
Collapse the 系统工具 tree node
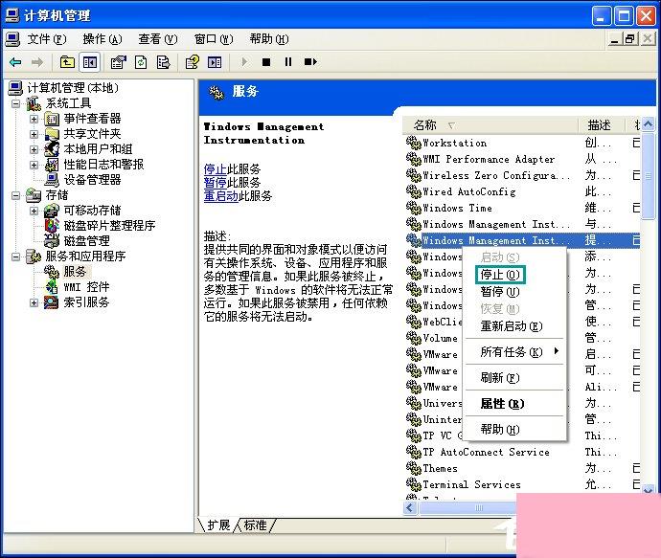[15, 103]
